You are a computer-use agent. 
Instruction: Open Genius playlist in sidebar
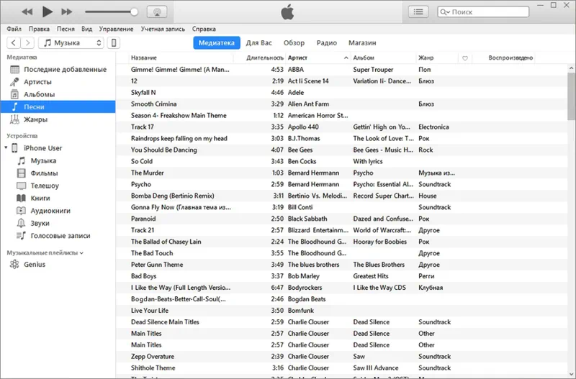click(34, 265)
